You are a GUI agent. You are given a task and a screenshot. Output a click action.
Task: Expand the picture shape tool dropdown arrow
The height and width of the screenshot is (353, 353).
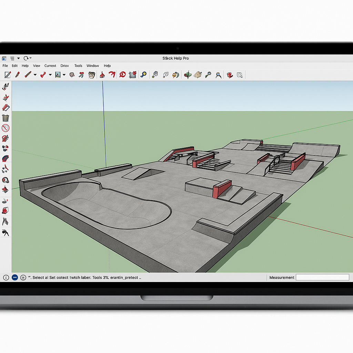pyautogui.click(x=64, y=75)
